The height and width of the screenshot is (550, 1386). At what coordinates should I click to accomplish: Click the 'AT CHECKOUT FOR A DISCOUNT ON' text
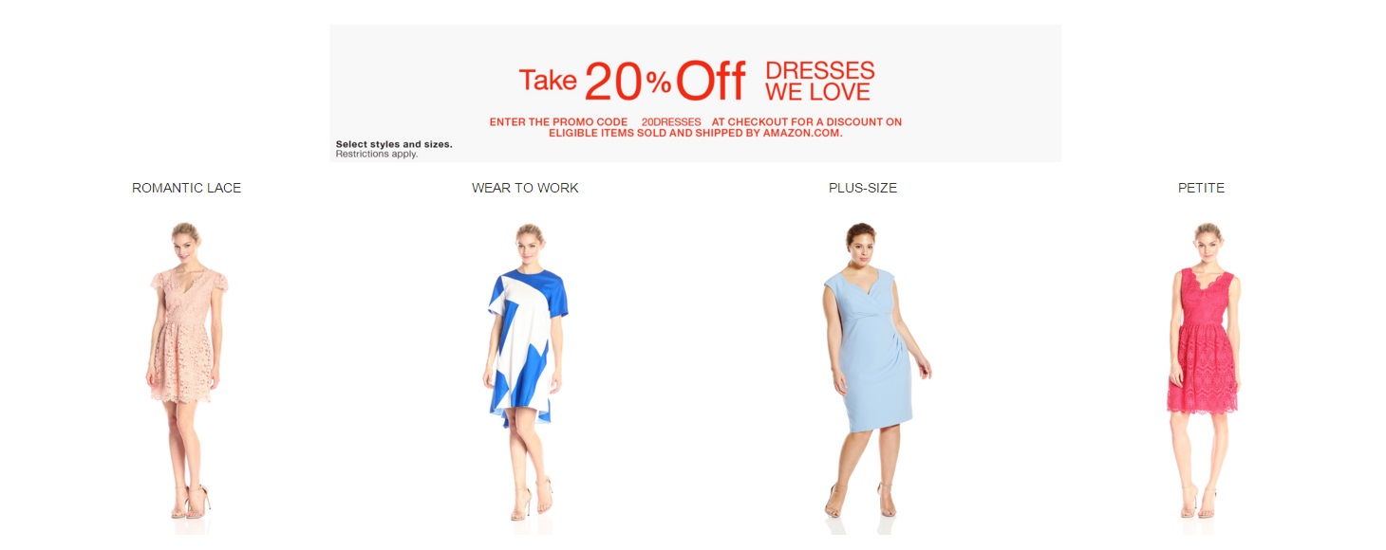click(806, 122)
